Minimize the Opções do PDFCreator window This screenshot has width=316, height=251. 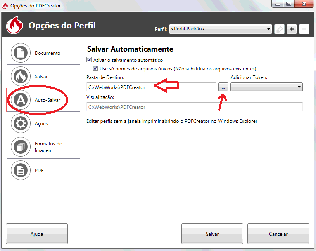(278, 4)
